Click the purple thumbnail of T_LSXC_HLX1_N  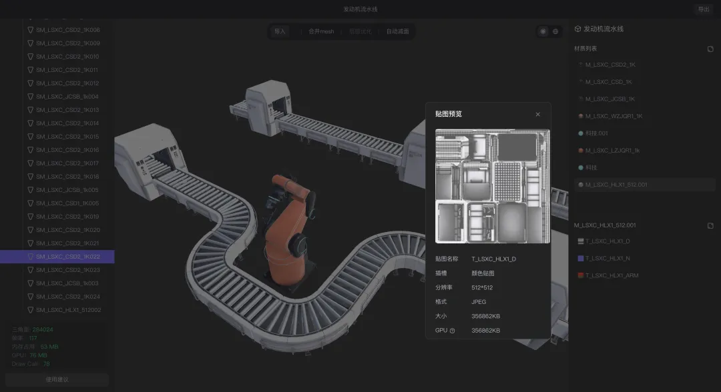(581, 259)
